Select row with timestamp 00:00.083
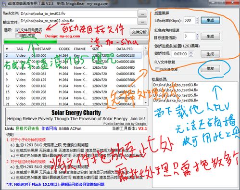The height and width of the screenshot is (190, 240). [73, 74]
